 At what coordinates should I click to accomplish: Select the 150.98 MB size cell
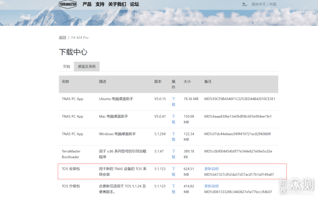189,119
